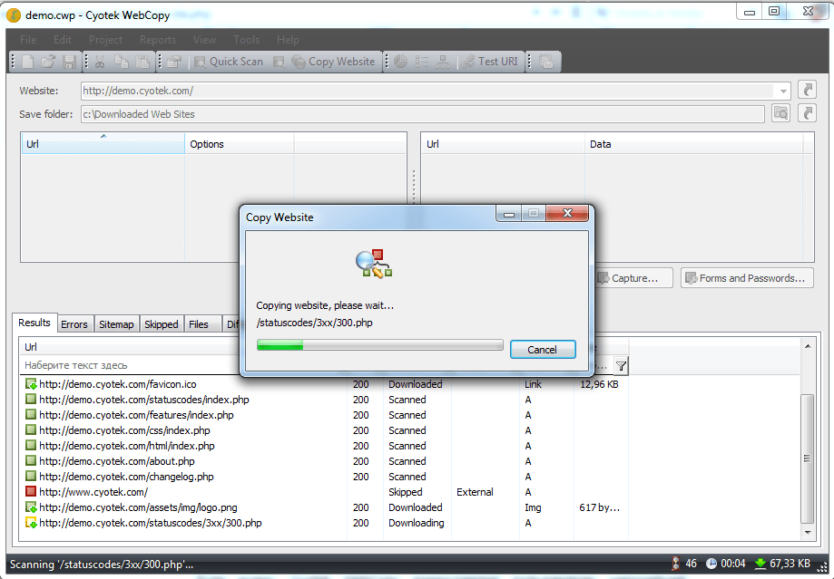The image size is (834, 579).
Task: Open the Reports menu
Action: [157, 40]
